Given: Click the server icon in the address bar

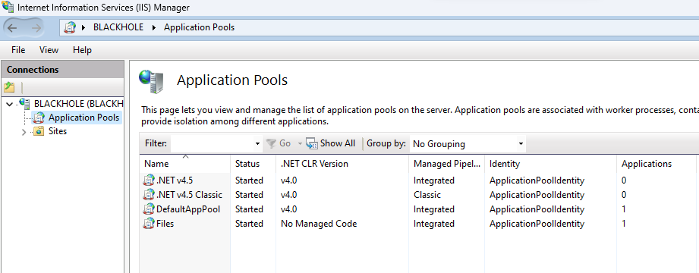Looking at the screenshot, I should 71,27.
